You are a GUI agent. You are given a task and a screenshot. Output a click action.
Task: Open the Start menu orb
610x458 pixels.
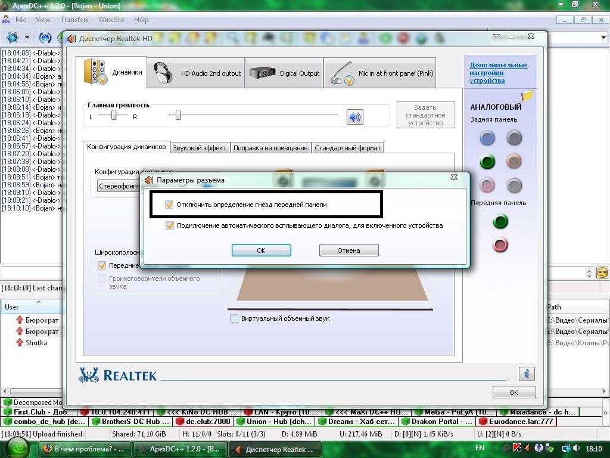(x=17, y=448)
